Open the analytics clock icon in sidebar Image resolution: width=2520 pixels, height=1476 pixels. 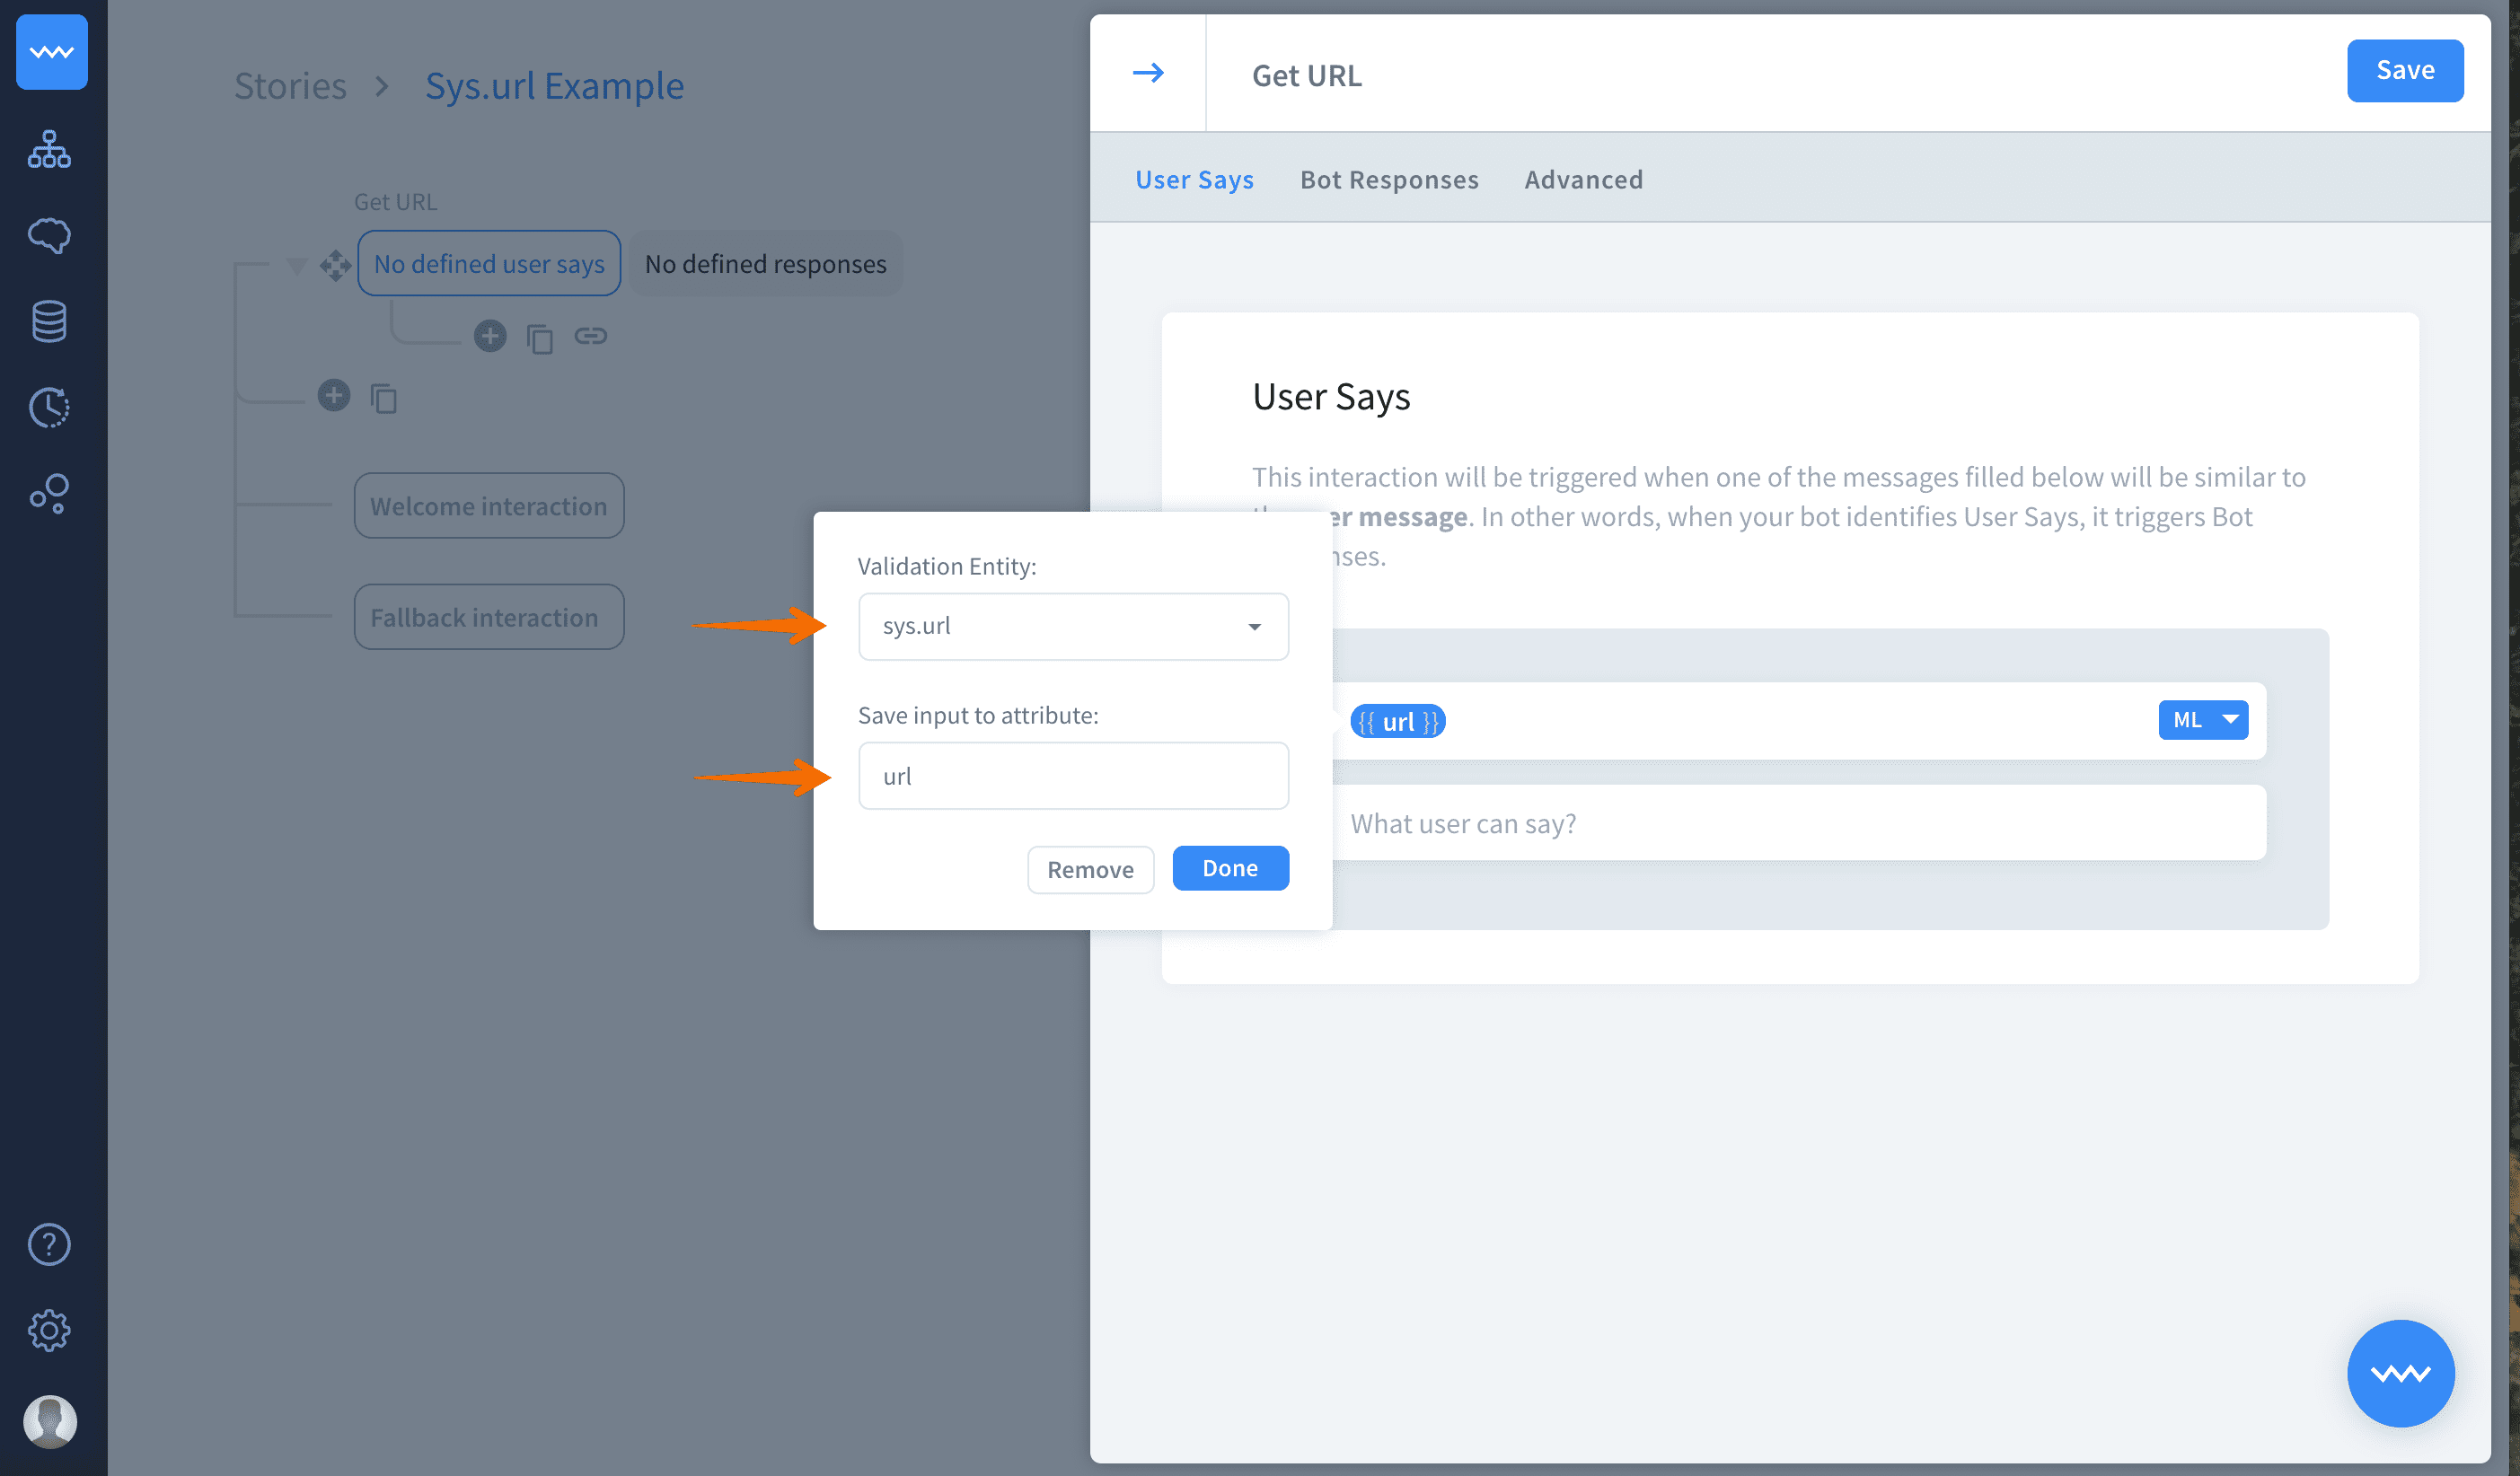coord(49,407)
